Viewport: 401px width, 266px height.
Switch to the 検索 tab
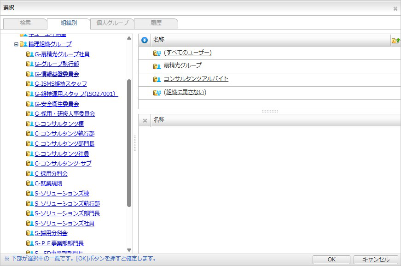tap(25, 23)
